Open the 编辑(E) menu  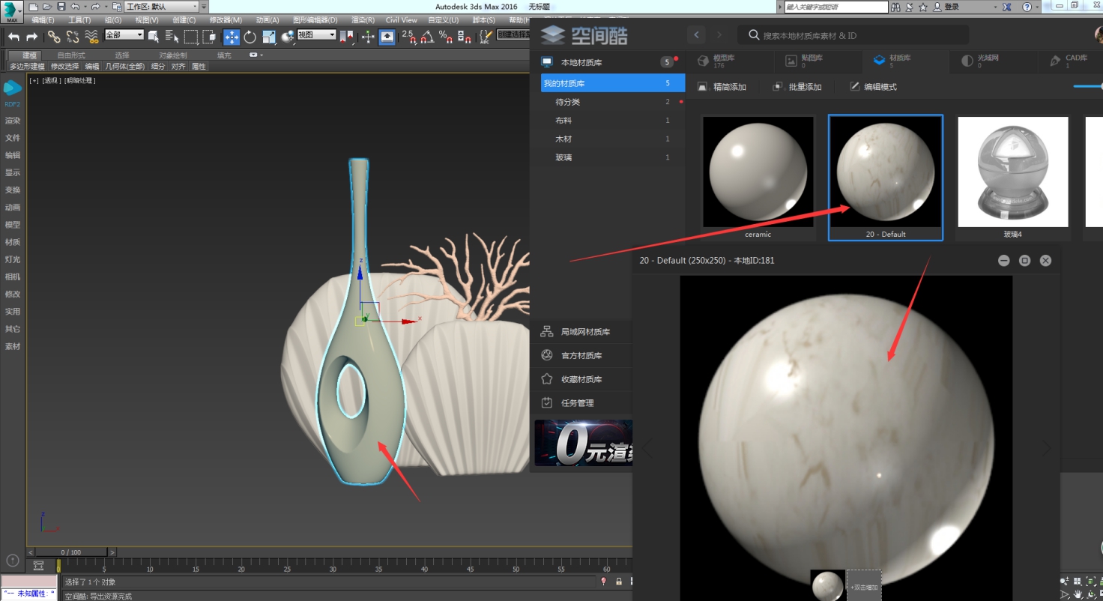[x=43, y=20]
